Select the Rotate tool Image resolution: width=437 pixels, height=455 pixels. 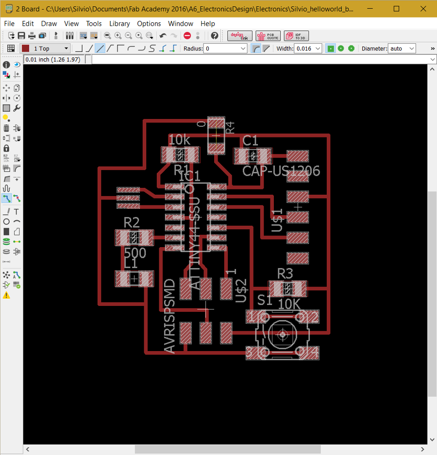click(17, 98)
